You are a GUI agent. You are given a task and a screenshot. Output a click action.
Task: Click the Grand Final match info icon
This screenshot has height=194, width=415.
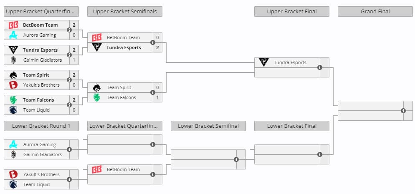[403, 111]
